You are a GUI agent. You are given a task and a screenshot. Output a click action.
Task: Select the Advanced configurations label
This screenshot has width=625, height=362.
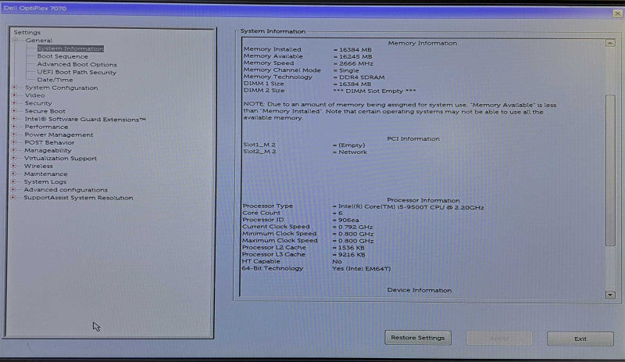coord(66,189)
